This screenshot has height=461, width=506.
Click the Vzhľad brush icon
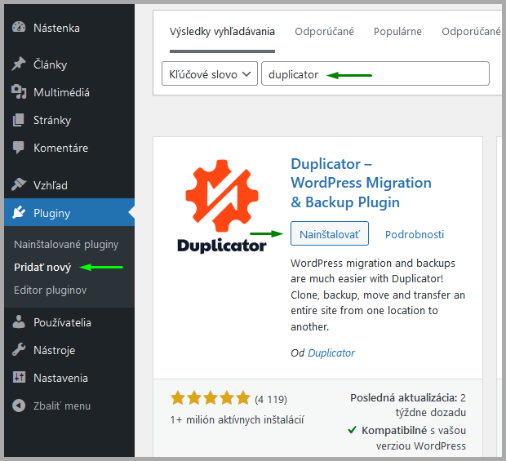click(x=19, y=184)
